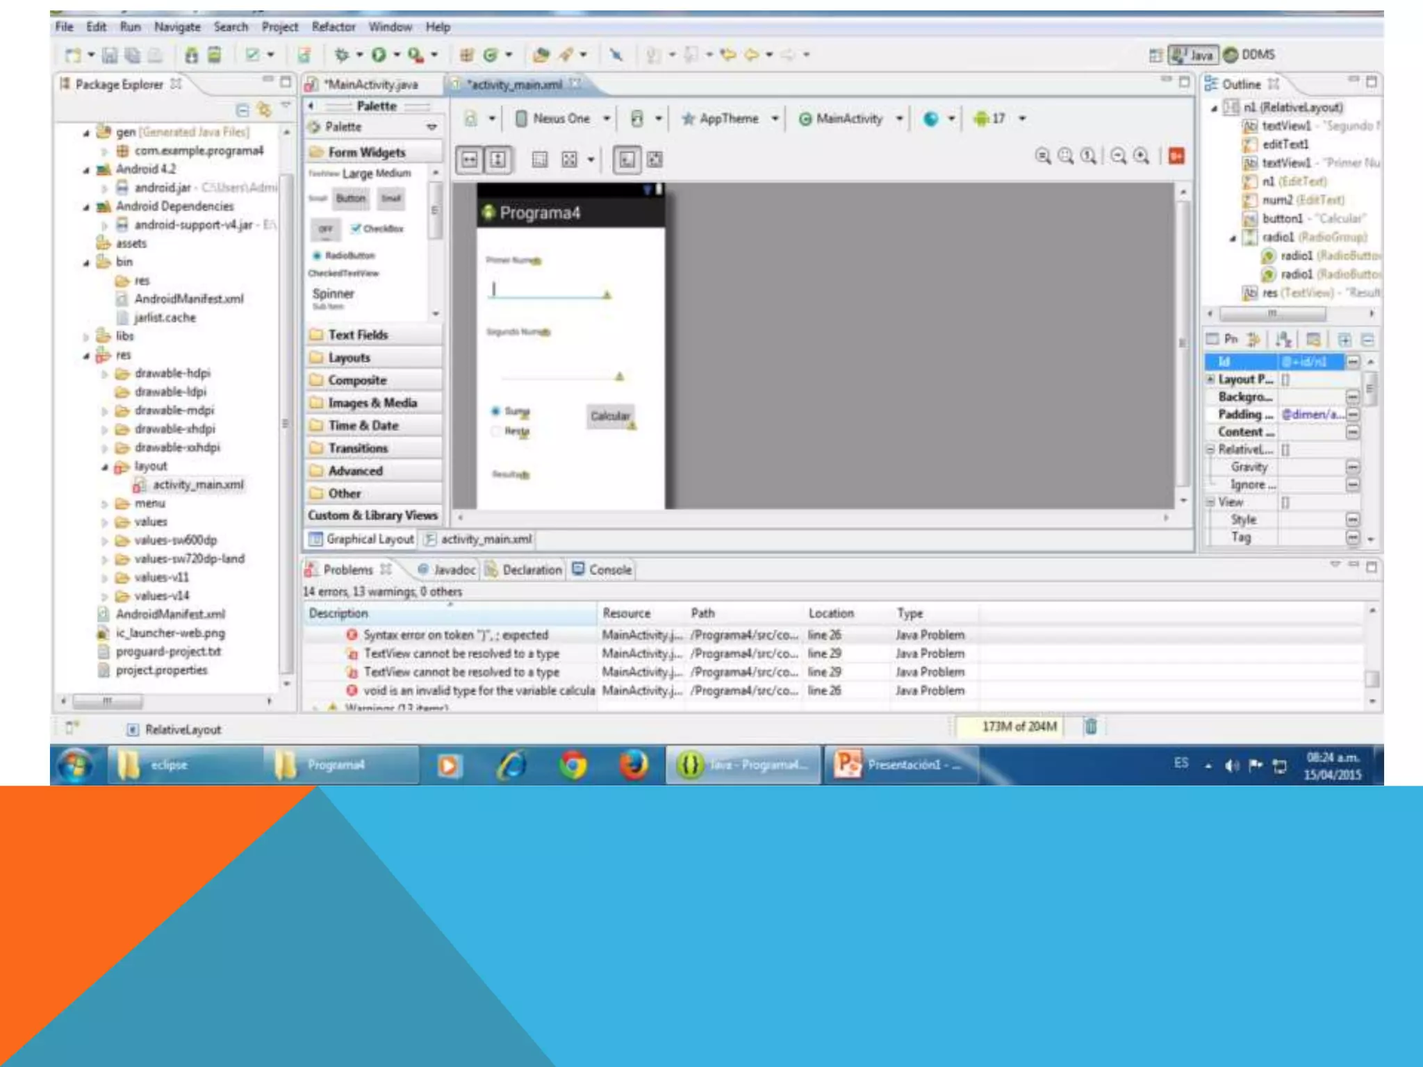Collapse the layout folder in Package Explorer
The width and height of the screenshot is (1423, 1067).
tap(105, 467)
